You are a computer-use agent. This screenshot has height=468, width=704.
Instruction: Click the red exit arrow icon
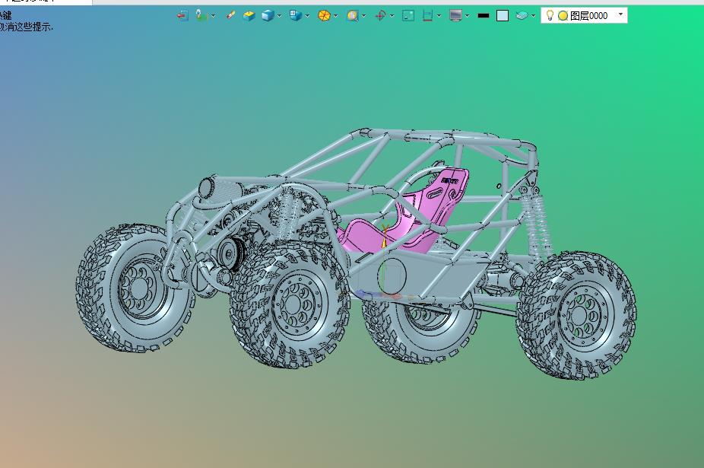[x=182, y=15]
